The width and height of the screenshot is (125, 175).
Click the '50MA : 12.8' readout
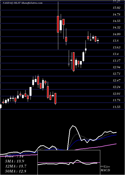coord(16,171)
